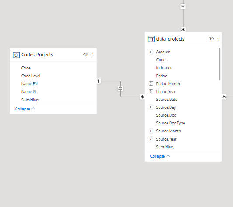Open more options menu for Codes_Projects

pyautogui.click(x=93, y=55)
